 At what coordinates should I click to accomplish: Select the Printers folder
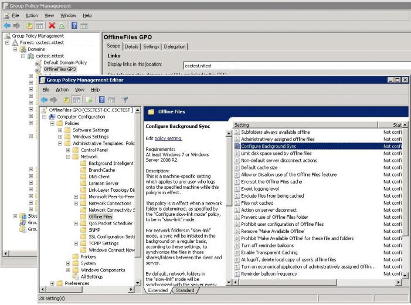coord(89,257)
